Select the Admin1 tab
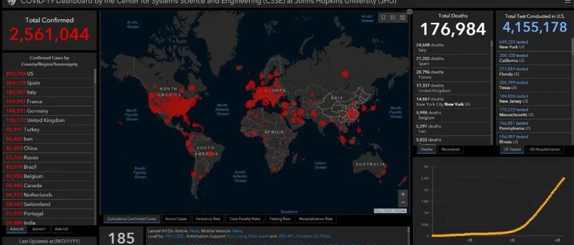 (39, 229)
